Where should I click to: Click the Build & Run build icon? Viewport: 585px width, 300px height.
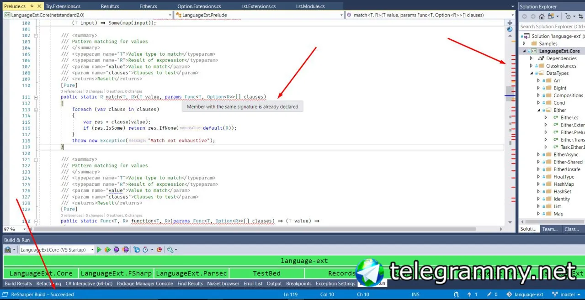coord(8,250)
